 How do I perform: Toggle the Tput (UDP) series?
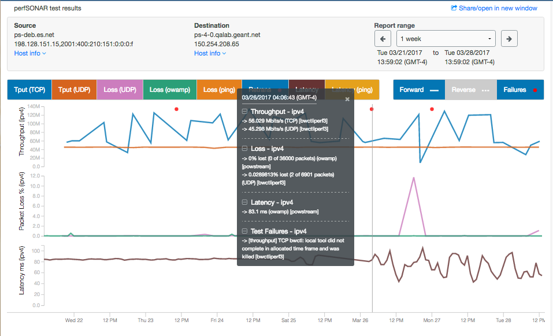[x=75, y=90]
